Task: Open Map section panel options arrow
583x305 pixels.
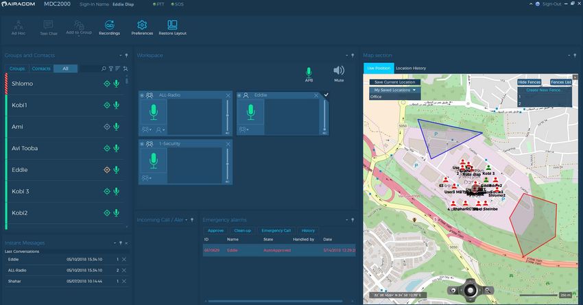Action: click(569, 56)
